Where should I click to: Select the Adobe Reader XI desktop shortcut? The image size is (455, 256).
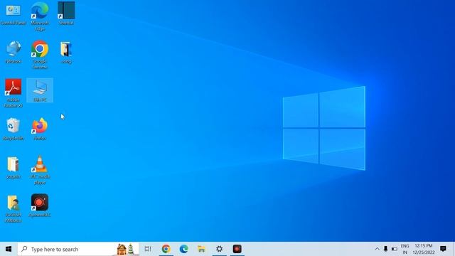click(x=14, y=93)
